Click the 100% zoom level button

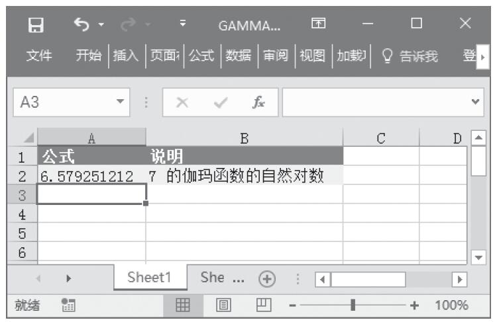click(451, 305)
